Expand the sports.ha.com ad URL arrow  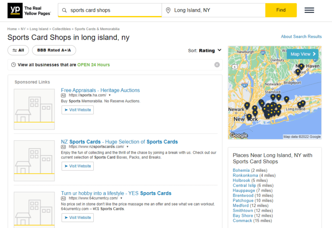(x=110, y=95)
